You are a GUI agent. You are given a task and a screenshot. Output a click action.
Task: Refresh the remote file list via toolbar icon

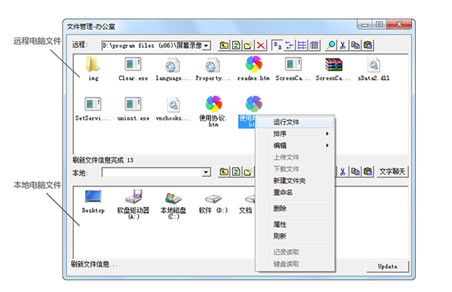[x=236, y=45]
